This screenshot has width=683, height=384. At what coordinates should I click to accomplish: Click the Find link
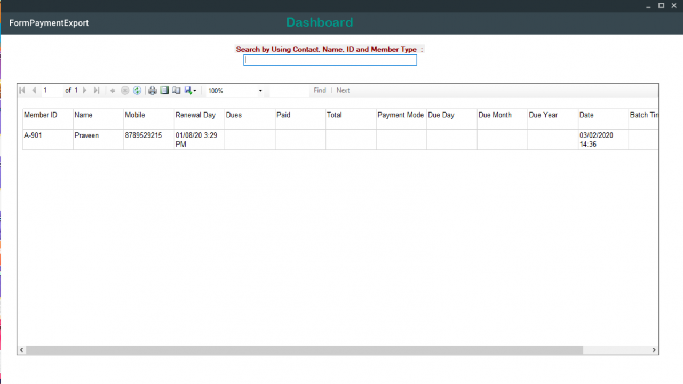(x=320, y=91)
